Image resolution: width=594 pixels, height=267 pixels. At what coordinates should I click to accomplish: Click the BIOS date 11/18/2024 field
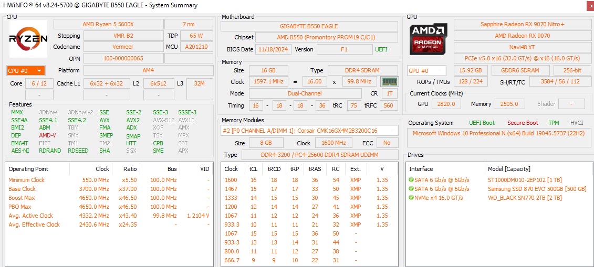[x=274, y=49]
